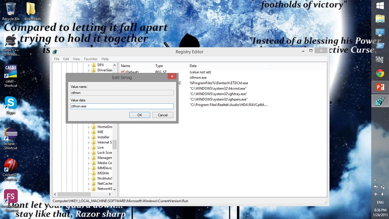Cancel the Edit String dialog
Image resolution: width=389 pixels, height=219 pixels.
tap(163, 115)
